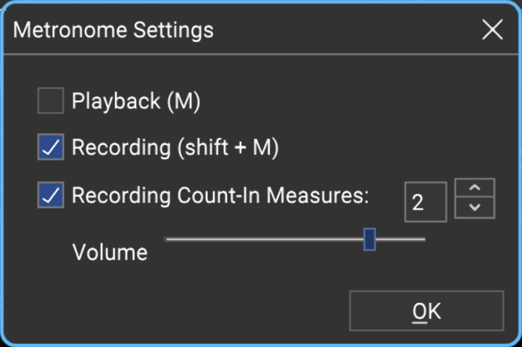Enable the Playback (M) checkbox

tap(50, 100)
